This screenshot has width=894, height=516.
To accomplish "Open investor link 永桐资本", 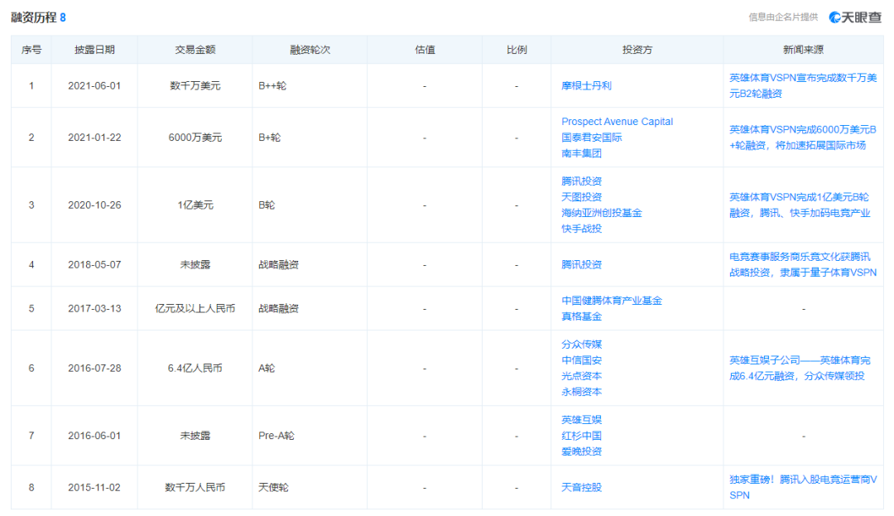I will (x=581, y=392).
